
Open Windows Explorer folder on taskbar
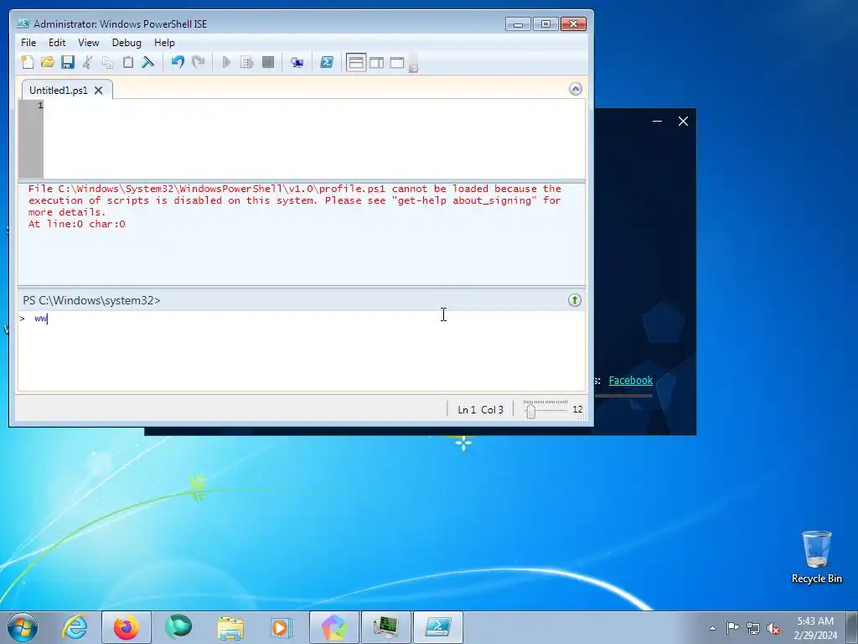[x=230, y=627]
